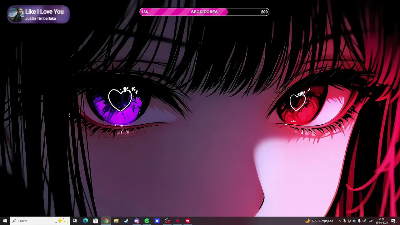Screen dimensions: 400x225
Task: Launch Steam from the taskbar
Action: click(x=126, y=221)
